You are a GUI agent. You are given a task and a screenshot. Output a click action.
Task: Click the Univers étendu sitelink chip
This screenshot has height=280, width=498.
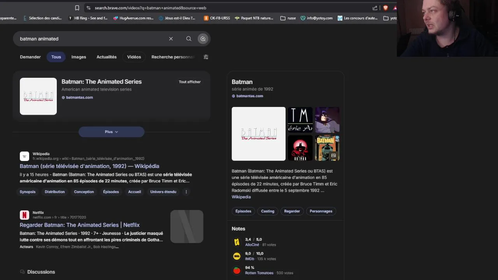[163, 192]
